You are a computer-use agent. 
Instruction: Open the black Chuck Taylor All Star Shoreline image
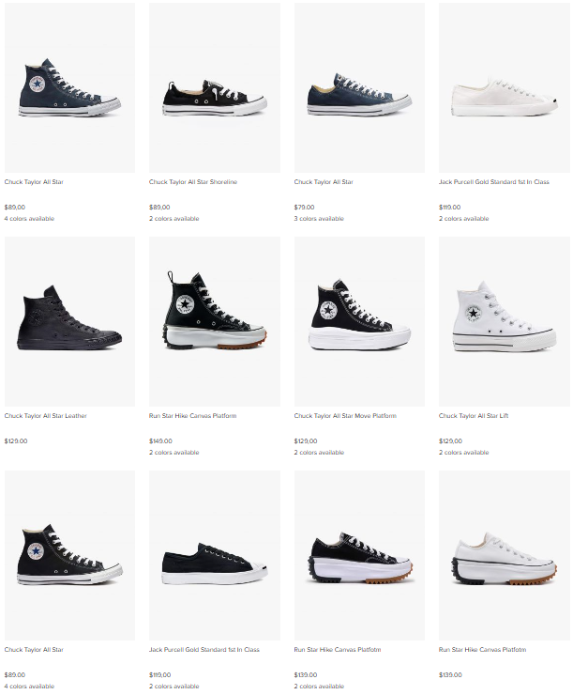(x=215, y=87)
